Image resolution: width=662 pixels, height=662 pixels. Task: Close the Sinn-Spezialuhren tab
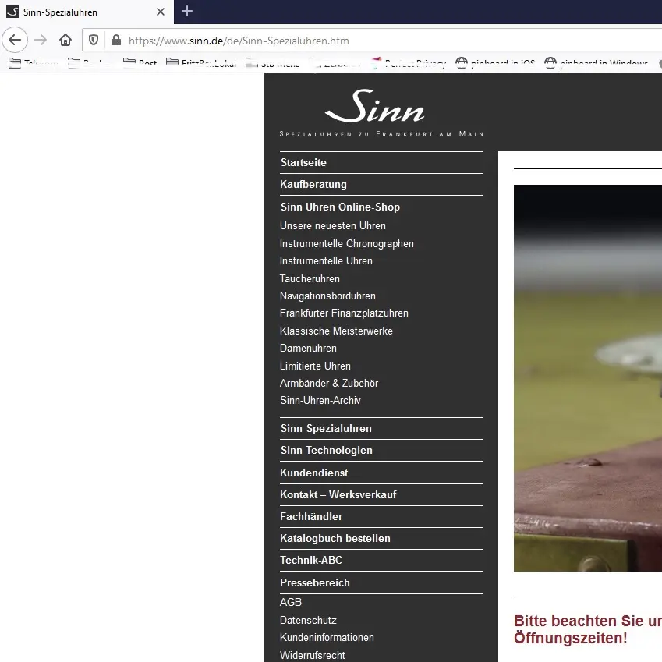pos(161,12)
